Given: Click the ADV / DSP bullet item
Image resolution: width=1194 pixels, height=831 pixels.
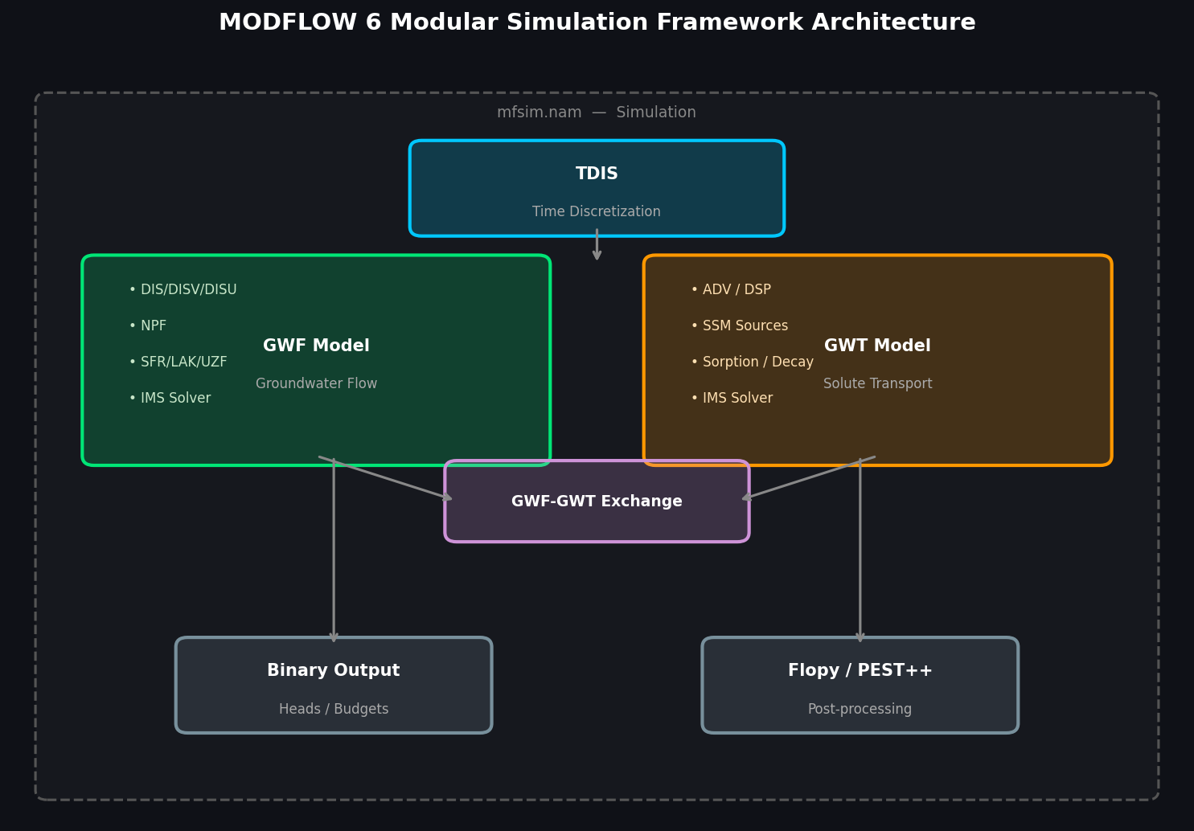Looking at the screenshot, I should pos(731,290).
